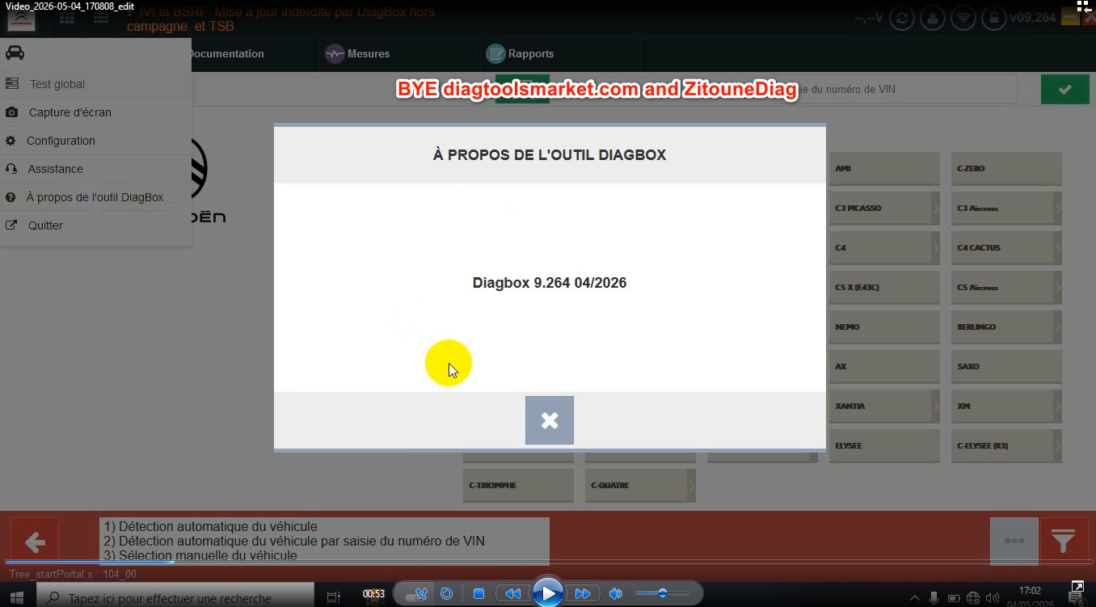Expand the C-QUATRE model arrow
The image size is (1096, 607).
pyautogui.click(x=692, y=486)
